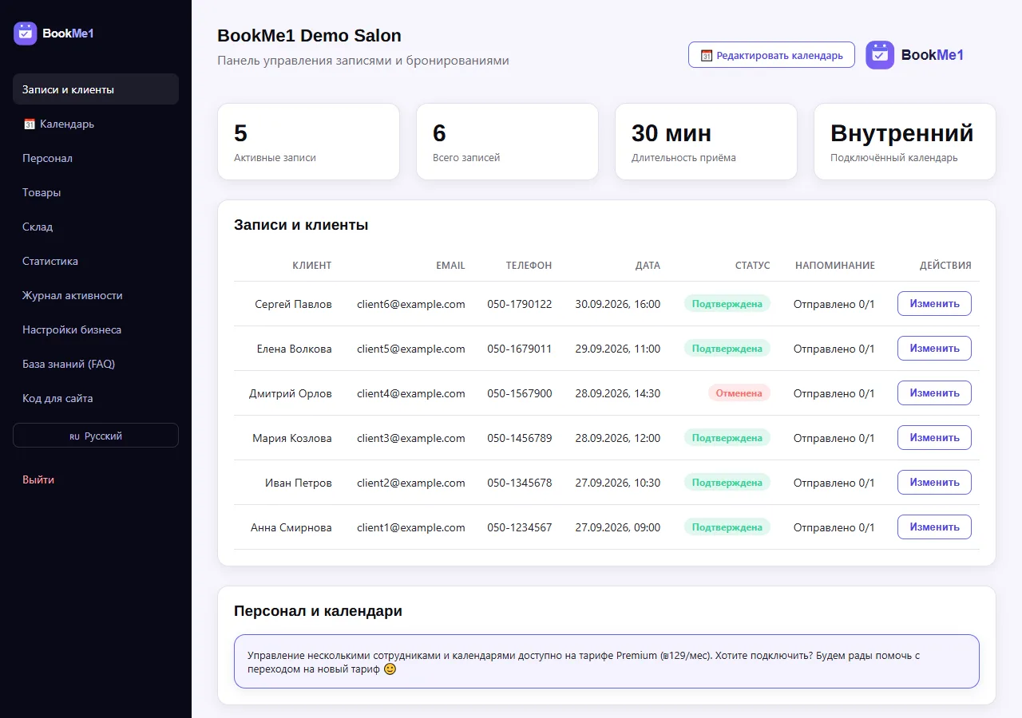This screenshot has height=718, width=1022.
Task: Click email client1@example.com
Action: (411, 527)
